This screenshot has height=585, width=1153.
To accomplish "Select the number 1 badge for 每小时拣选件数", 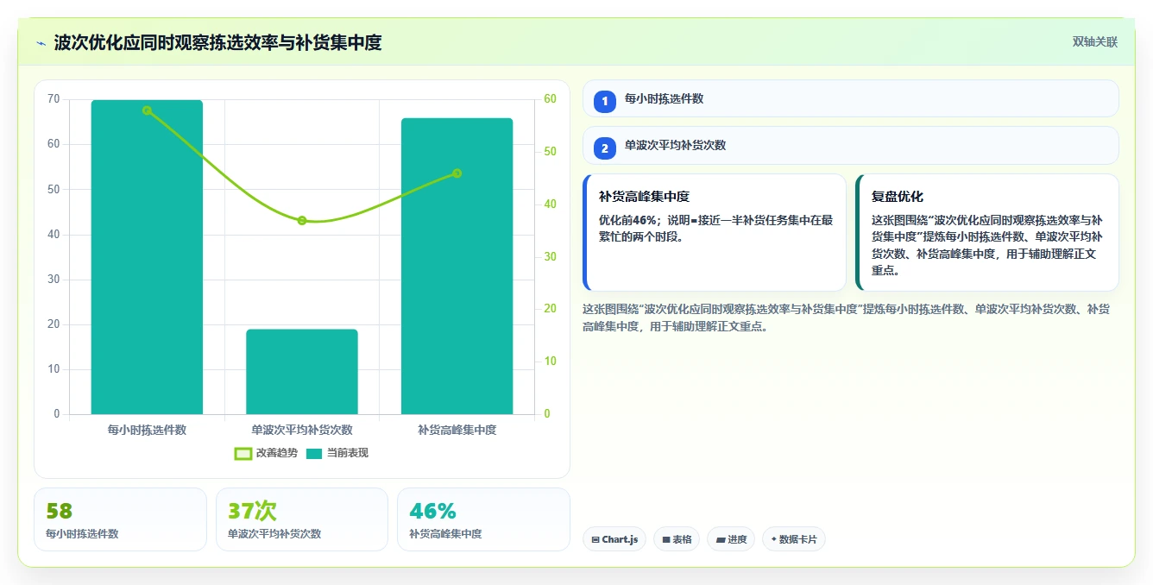I will 605,101.
